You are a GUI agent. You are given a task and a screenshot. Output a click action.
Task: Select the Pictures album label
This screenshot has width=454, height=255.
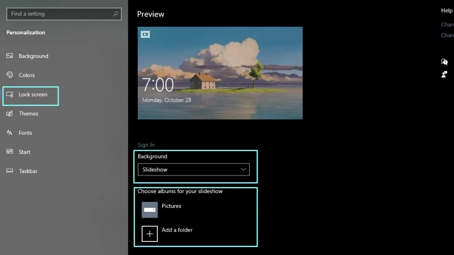pyautogui.click(x=171, y=206)
